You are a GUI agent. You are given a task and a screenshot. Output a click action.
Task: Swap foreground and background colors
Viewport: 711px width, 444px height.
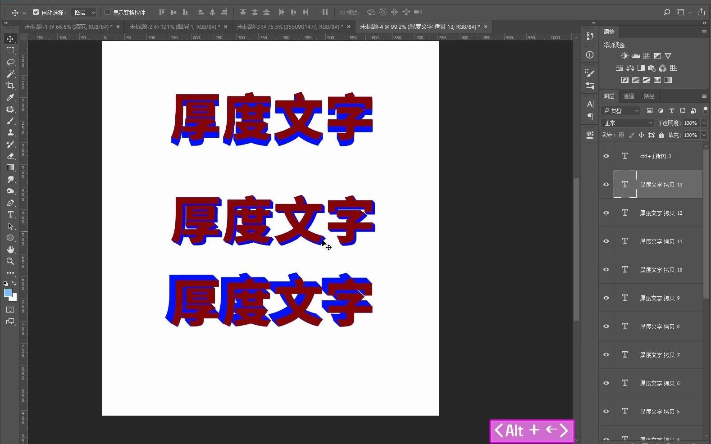[x=14, y=283]
